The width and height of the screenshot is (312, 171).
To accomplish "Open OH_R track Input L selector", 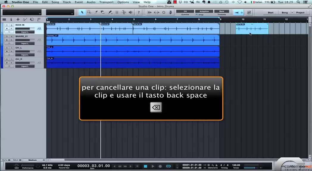I will point(25,66).
